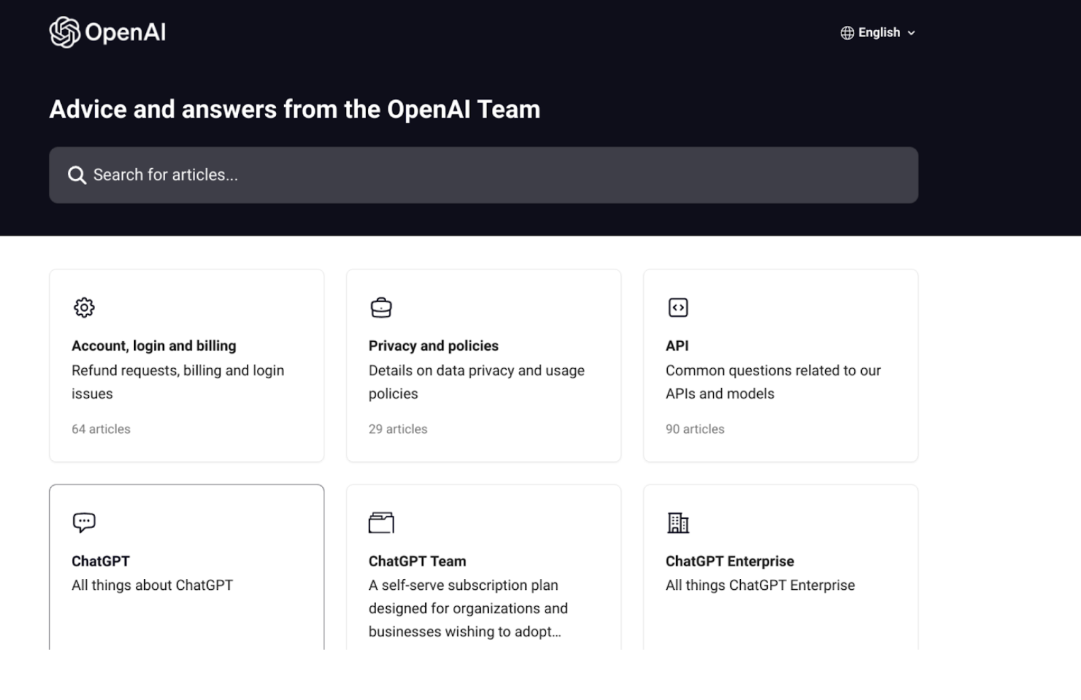Click the building icon for ChatGPT Enterprise
Screen dimensions: 1081x700
[x=678, y=522]
